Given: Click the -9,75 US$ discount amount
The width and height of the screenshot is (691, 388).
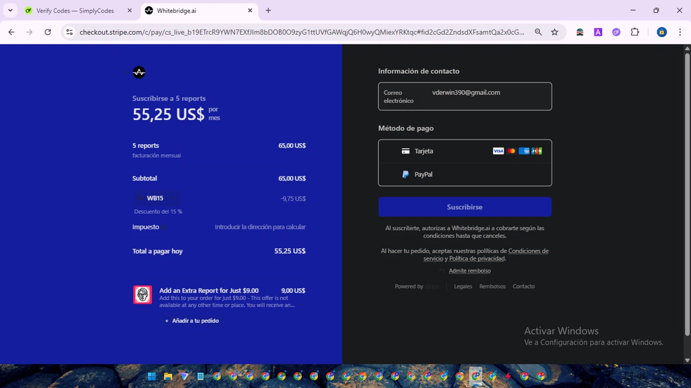Looking at the screenshot, I should [293, 199].
